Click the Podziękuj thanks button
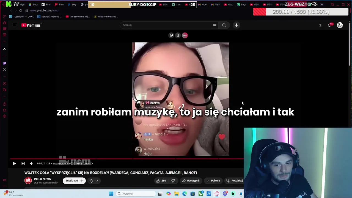 click(x=234, y=181)
